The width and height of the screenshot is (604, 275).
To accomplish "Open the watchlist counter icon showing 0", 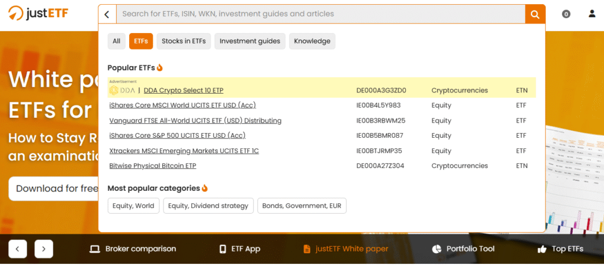I will point(566,14).
